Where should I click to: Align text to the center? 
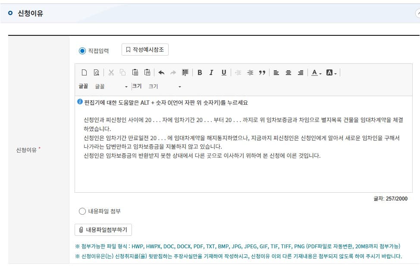[x=288, y=72]
